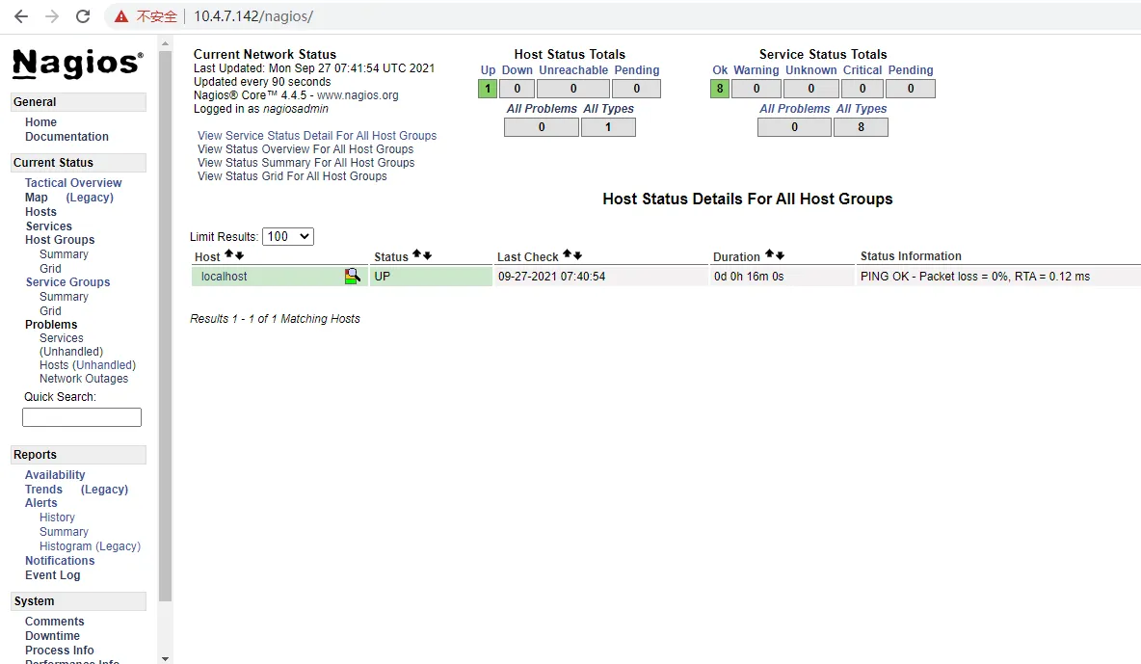
Task: Click the green Ok services count 8
Action: [720, 89]
